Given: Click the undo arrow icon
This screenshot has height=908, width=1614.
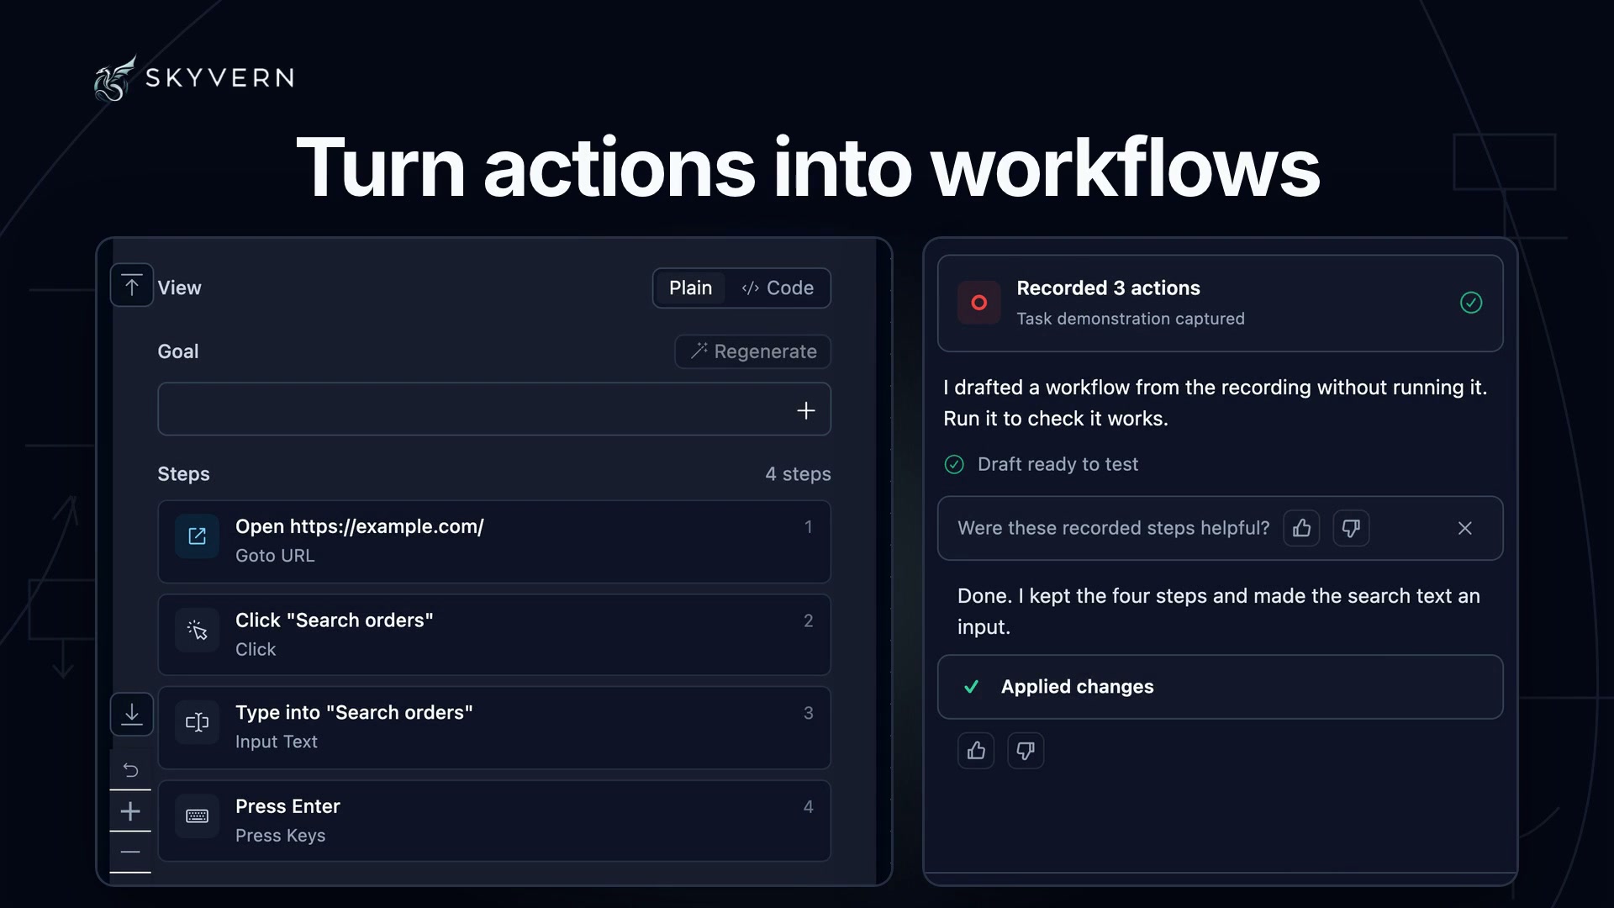Looking at the screenshot, I should (x=130, y=770).
